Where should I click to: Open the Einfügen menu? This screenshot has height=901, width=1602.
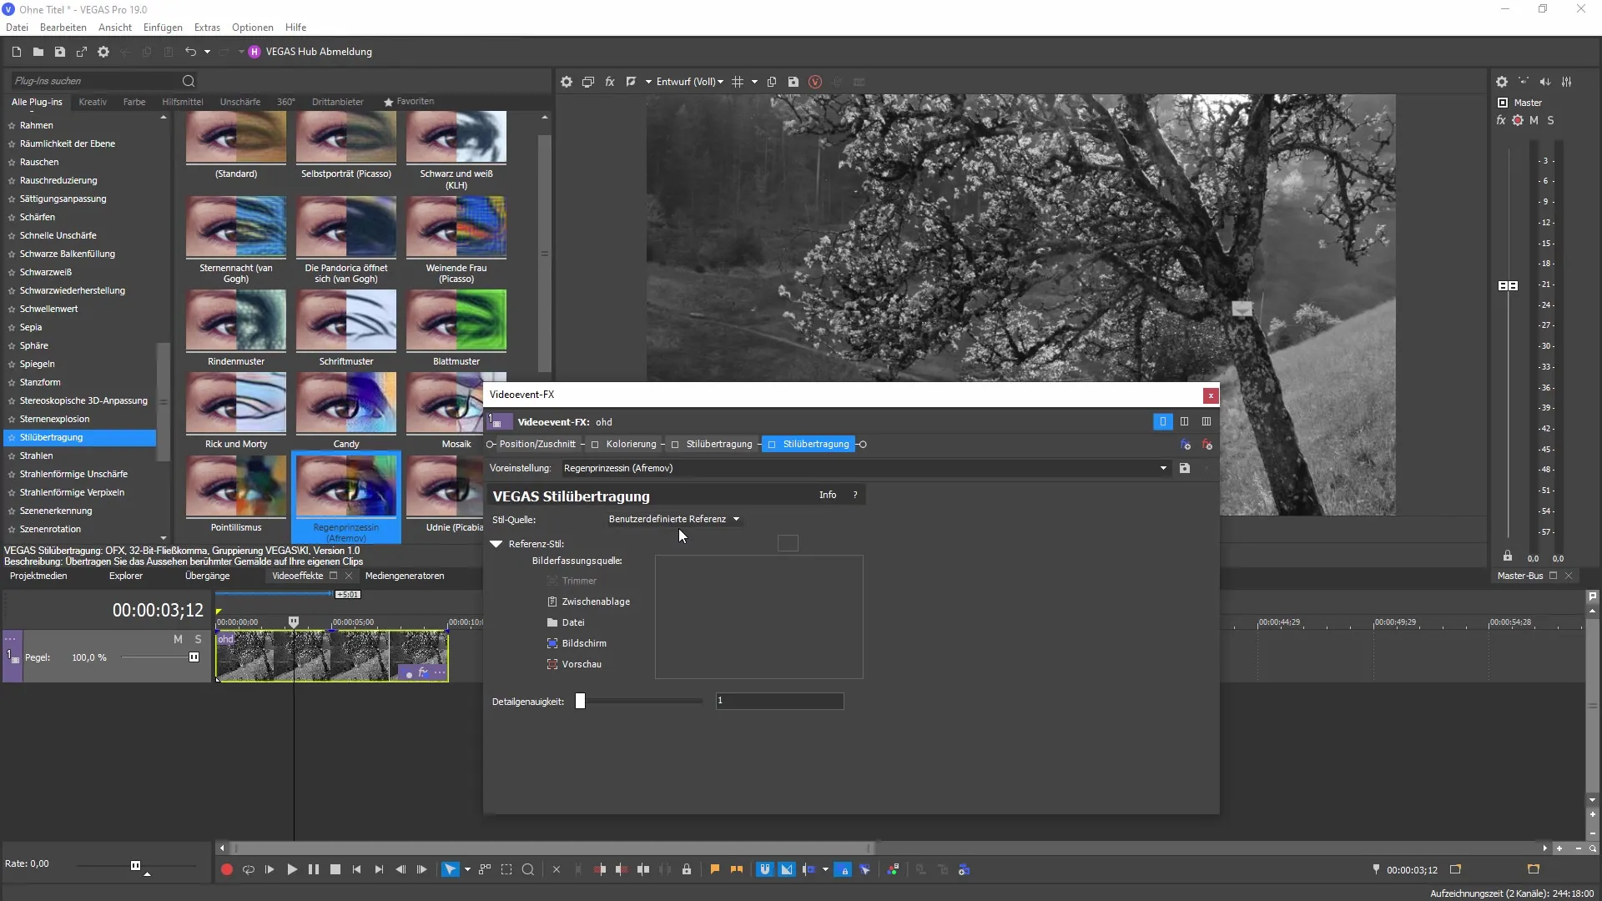coord(163,28)
